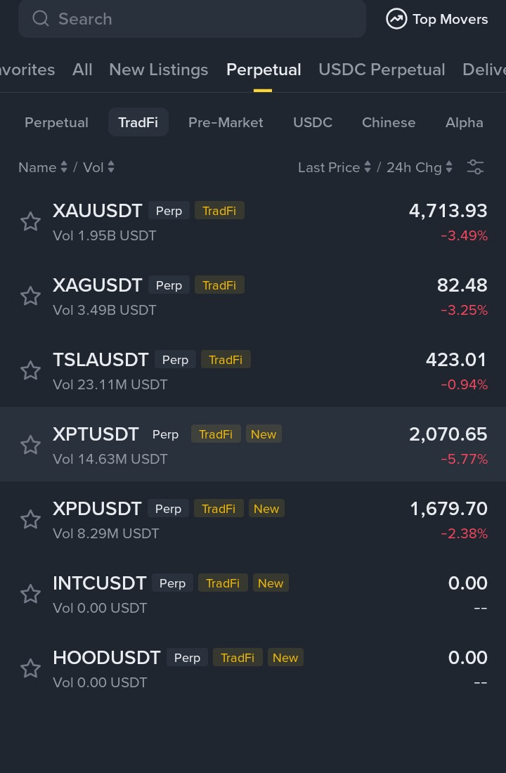Click the search magnifier icon
The height and width of the screenshot is (773, 506).
pos(41,18)
